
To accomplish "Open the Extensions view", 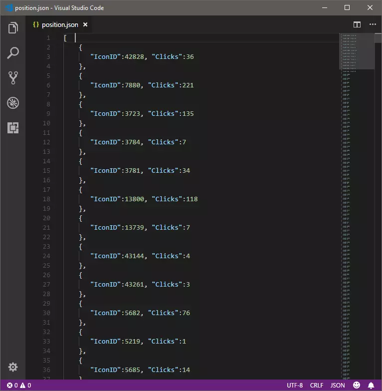I will point(13,128).
